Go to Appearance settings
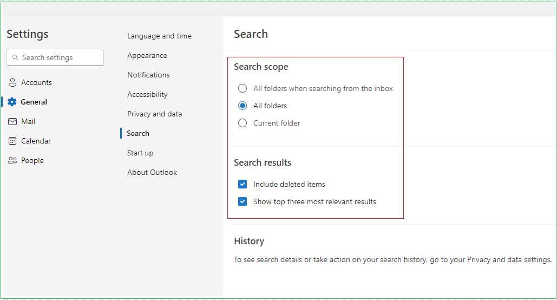The width and height of the screenshot is (557, 300). point(147,56)
